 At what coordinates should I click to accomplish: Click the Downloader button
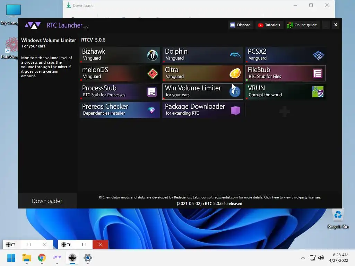[47, 201]
